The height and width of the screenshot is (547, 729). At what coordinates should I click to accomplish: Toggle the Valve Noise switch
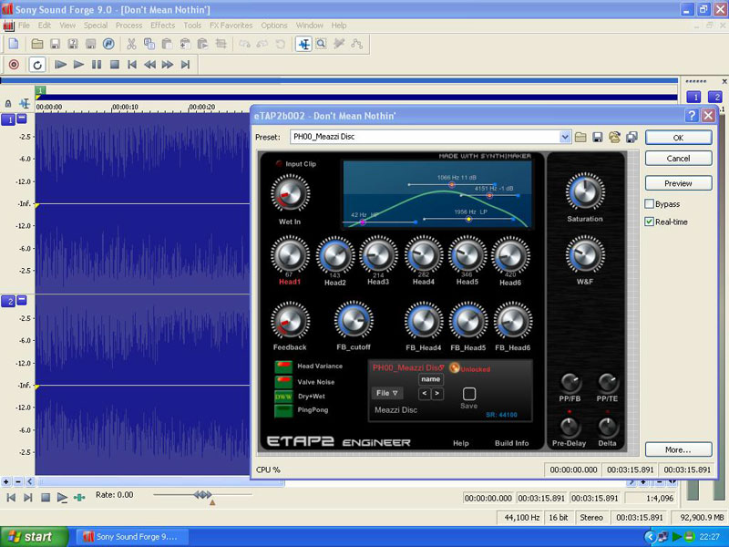(x=282, y=382)
